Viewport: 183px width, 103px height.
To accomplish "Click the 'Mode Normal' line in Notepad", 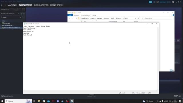I will [x=27, y=35].
